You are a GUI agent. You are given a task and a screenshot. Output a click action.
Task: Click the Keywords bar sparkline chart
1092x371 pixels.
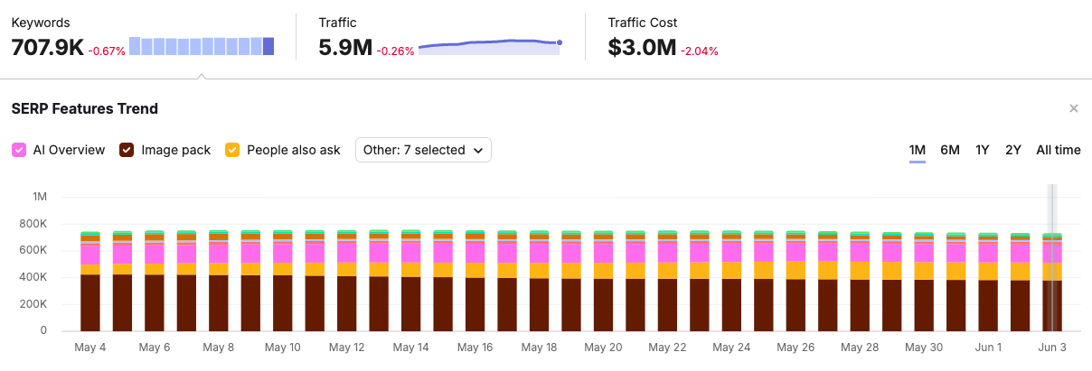202,46
